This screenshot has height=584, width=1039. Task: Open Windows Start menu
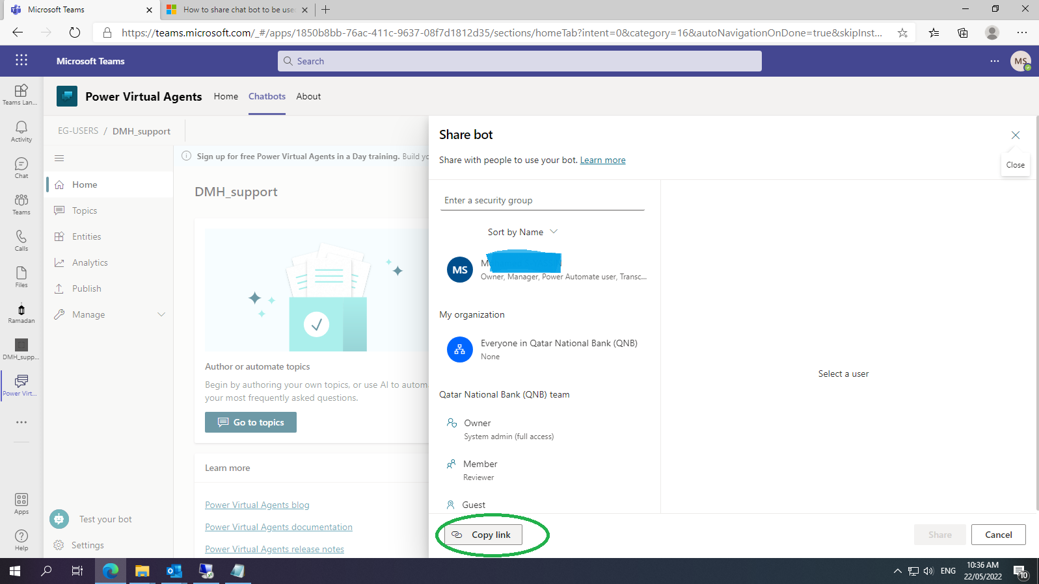tap(15, 571)
